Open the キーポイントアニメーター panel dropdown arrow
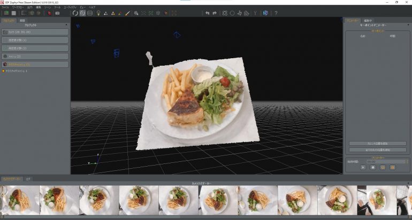The width and height of the screenshot is (412, 220). 409,25
